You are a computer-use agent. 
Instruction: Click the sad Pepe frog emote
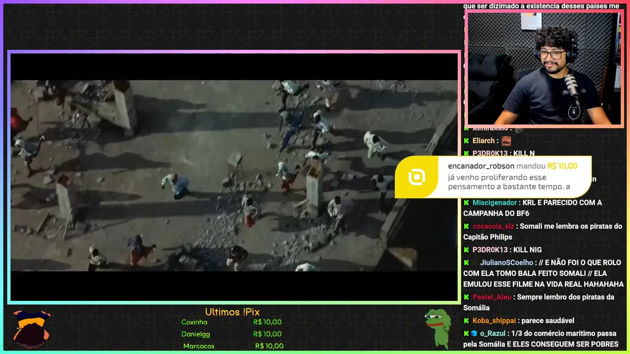click(x=438, y=328)
